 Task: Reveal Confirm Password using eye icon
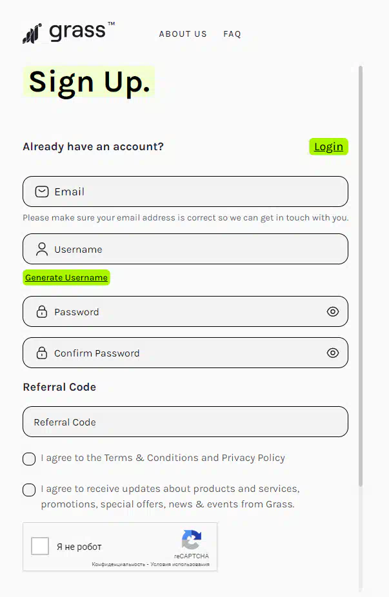333,353
